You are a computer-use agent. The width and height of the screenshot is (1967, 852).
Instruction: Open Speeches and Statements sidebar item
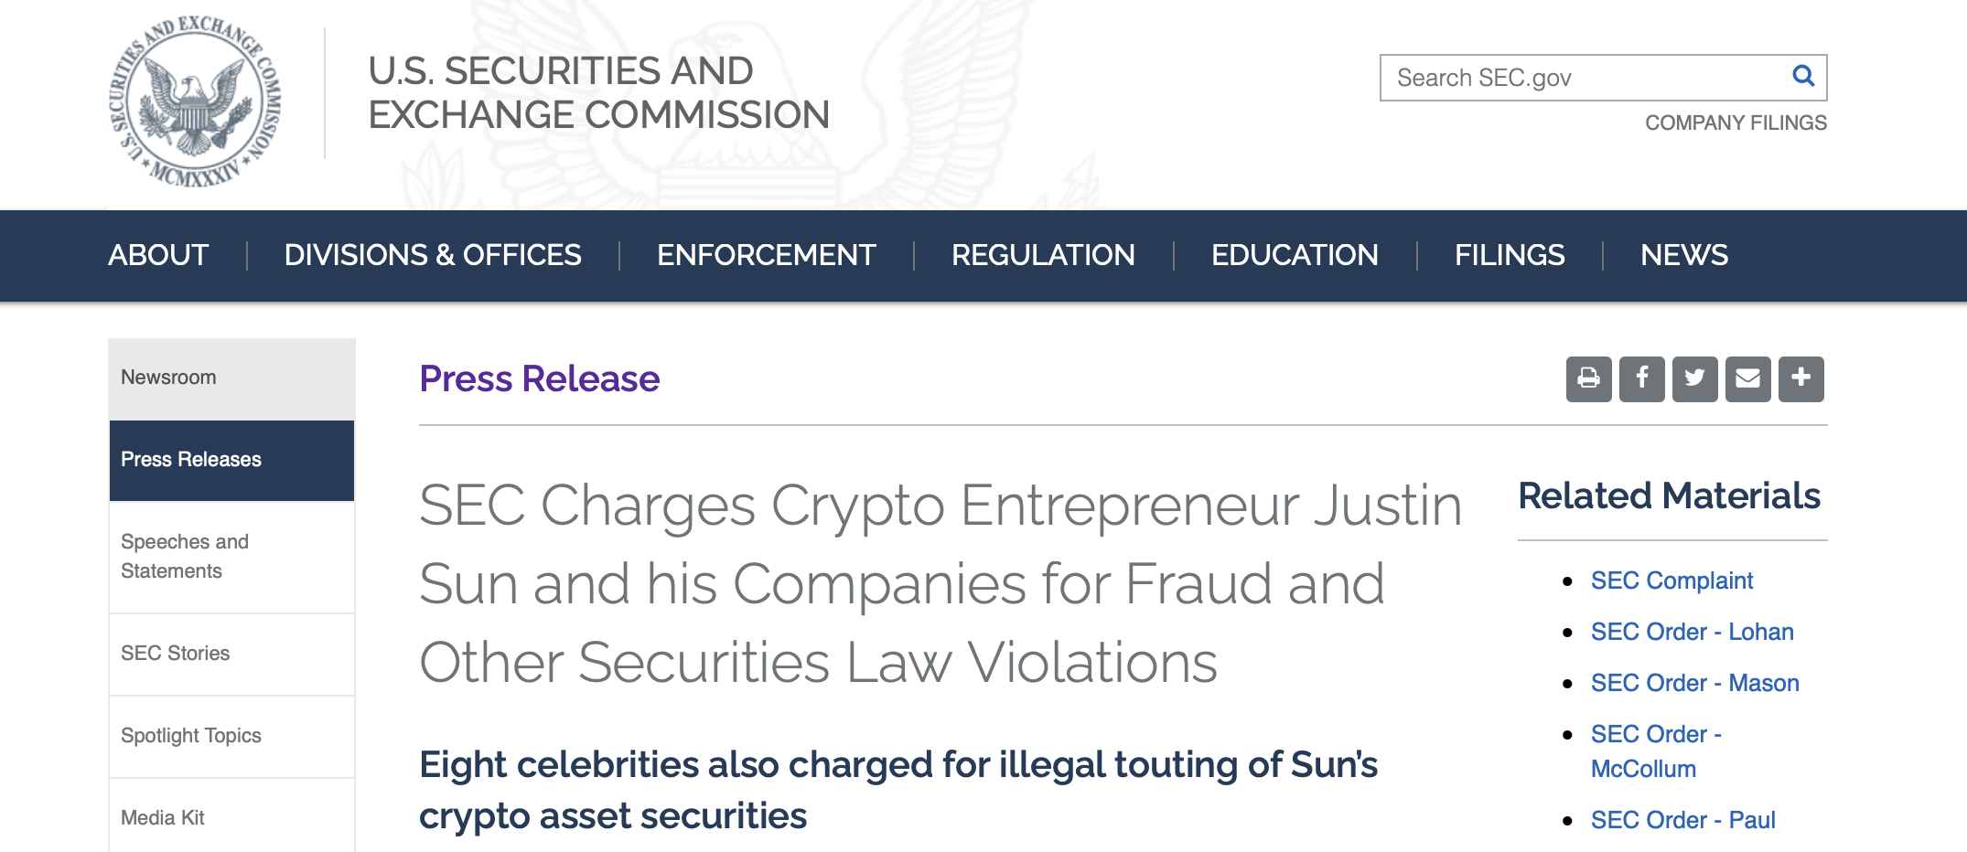point(185,556)
